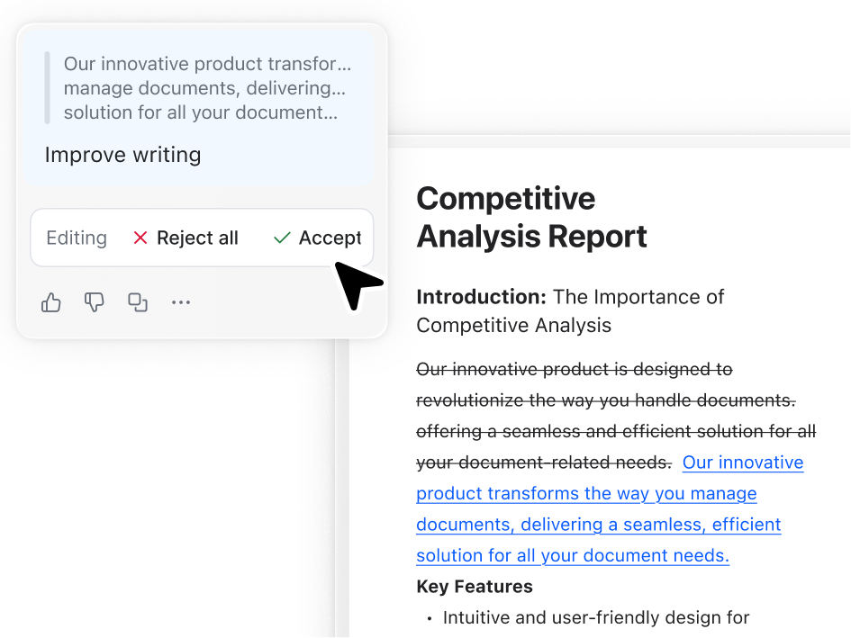
Task: Click the Editing label in the action bar
Action: click(77, 238)
